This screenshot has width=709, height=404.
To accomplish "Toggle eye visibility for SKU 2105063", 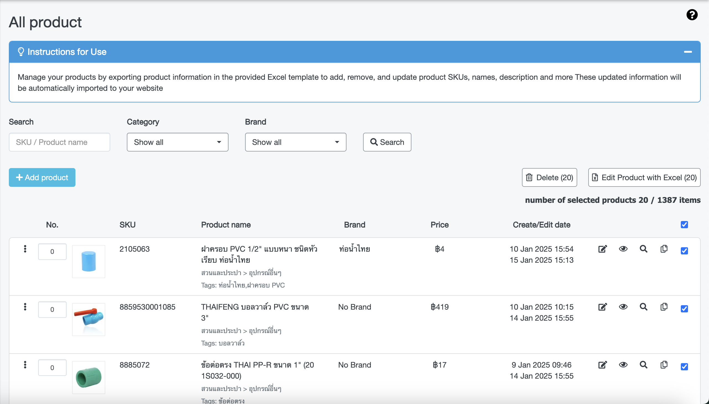I will [x=623, y=249].
